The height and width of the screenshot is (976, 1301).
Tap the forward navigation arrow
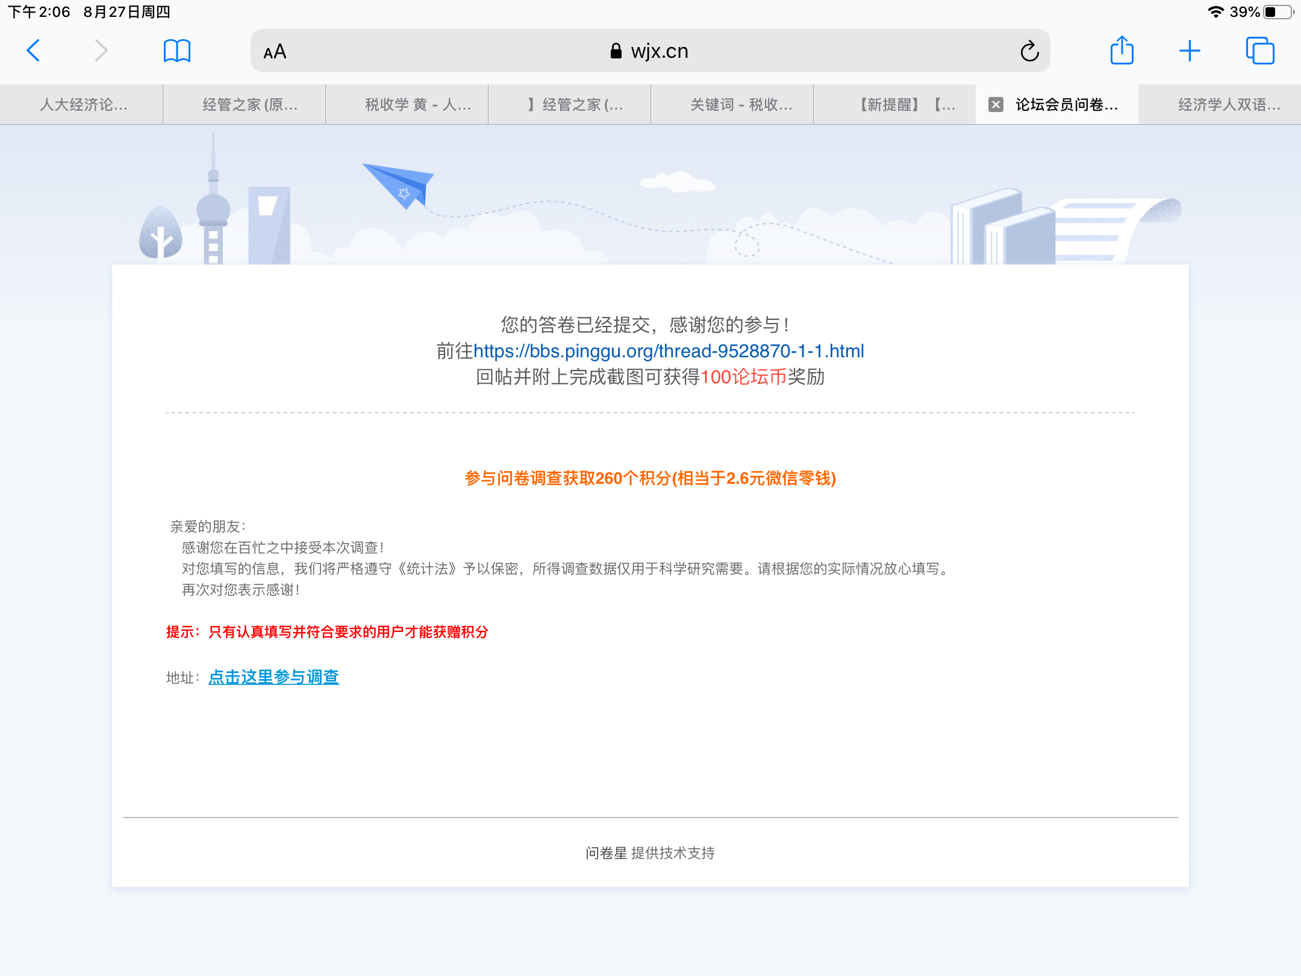point(101,51)
